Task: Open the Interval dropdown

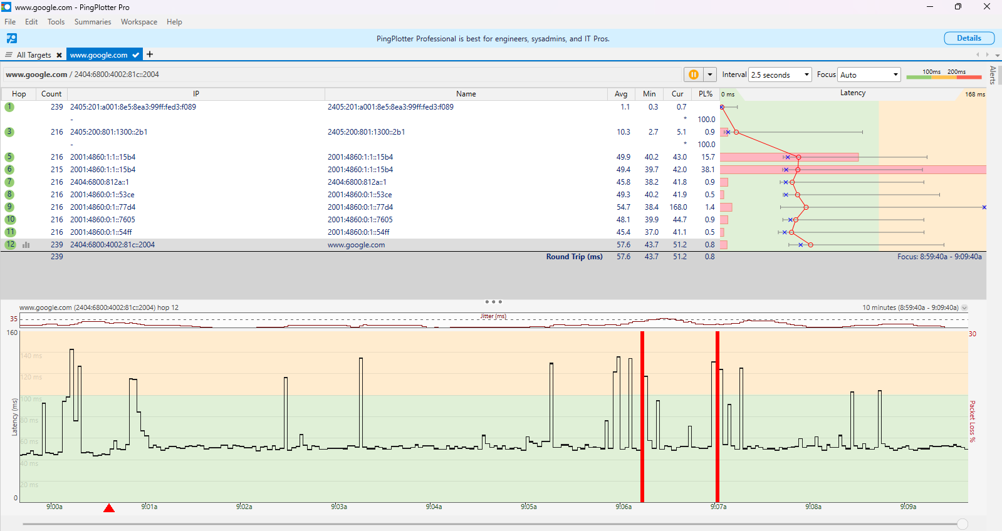Action: (780, 75)
